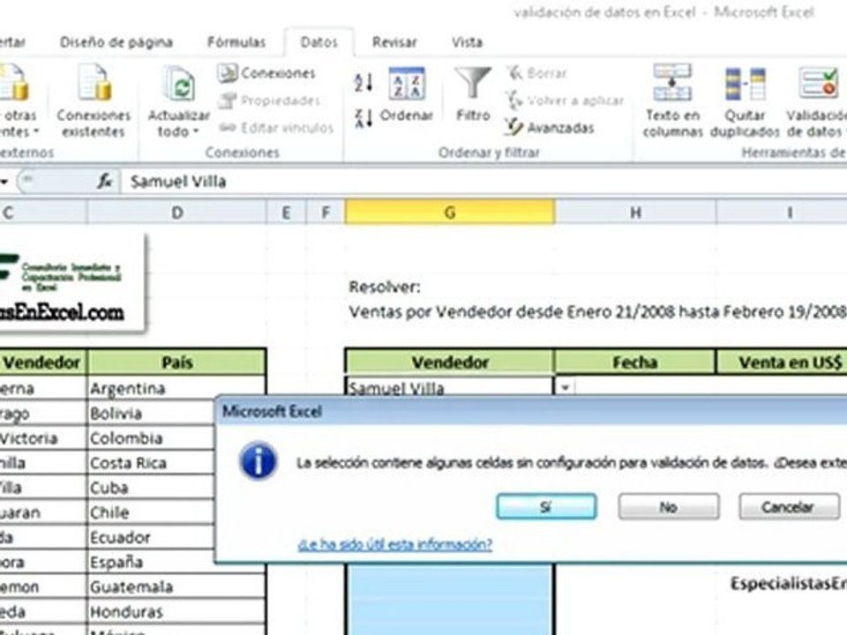Screen dimensions: 847x635
Task: Click Borrar filter button
Action: [537, 73]
